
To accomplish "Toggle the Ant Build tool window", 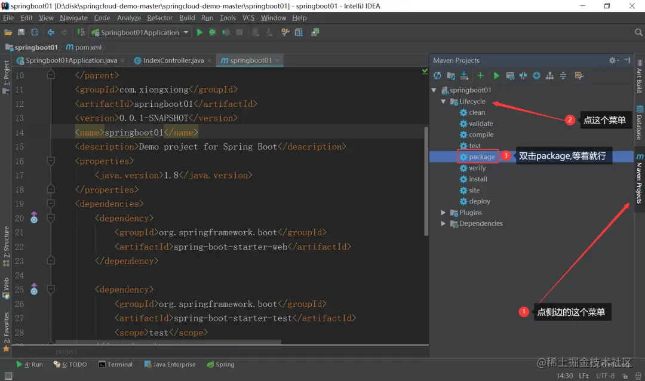I will pos(640,76).
